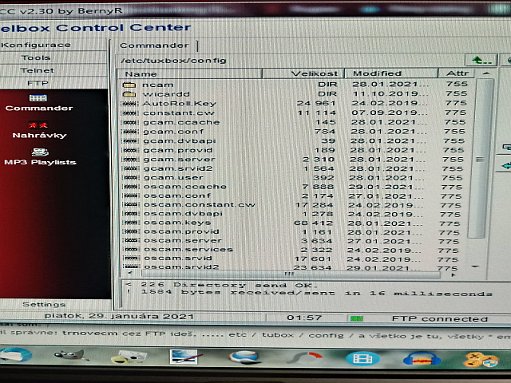This screenshot has width=511, height=383.
Task: Click horizontal scrollbar left arrow
Action: click(130, 273)
